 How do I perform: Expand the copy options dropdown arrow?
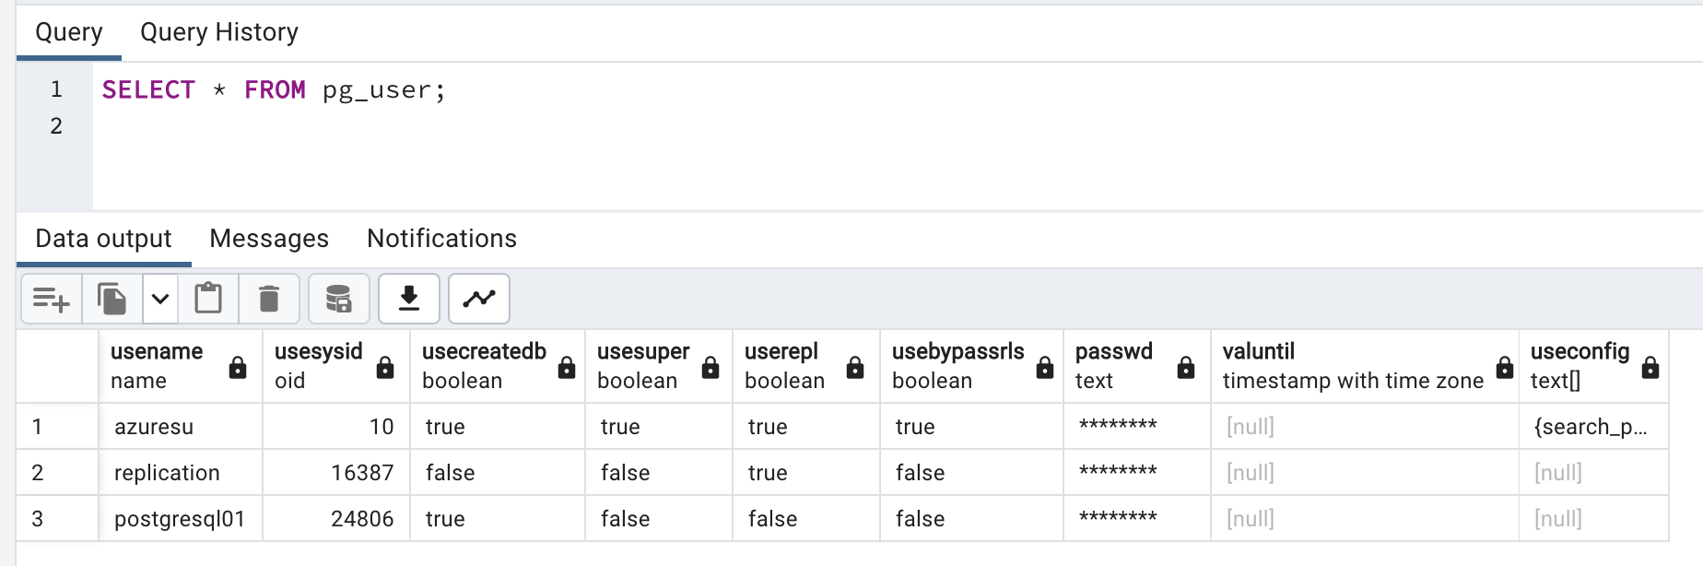coord(160,299)
